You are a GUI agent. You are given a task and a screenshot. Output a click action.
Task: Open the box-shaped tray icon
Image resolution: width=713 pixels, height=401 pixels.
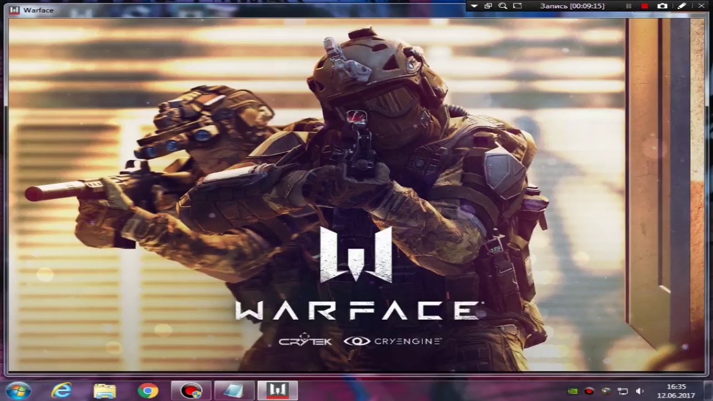click(x=605, y=391)
